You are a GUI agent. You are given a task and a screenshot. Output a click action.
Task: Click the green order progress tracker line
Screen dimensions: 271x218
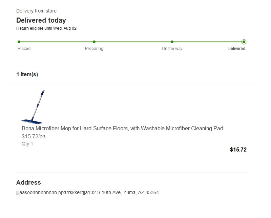tap(131, 42)
